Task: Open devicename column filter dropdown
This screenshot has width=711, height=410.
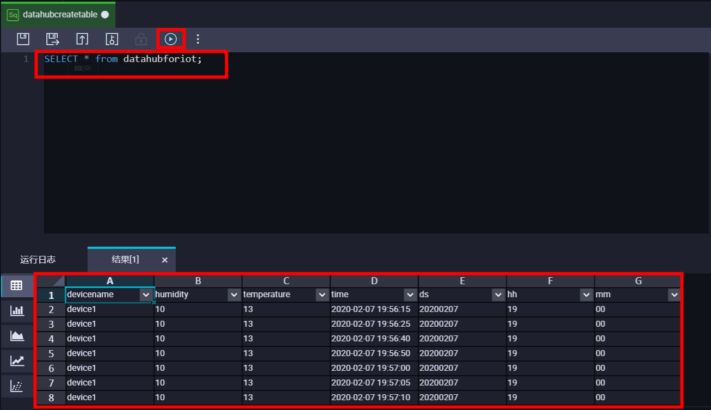Action: point(146,295)
